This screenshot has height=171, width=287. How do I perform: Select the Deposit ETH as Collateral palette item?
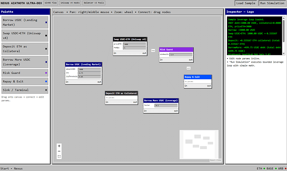[x=25, y=48]
